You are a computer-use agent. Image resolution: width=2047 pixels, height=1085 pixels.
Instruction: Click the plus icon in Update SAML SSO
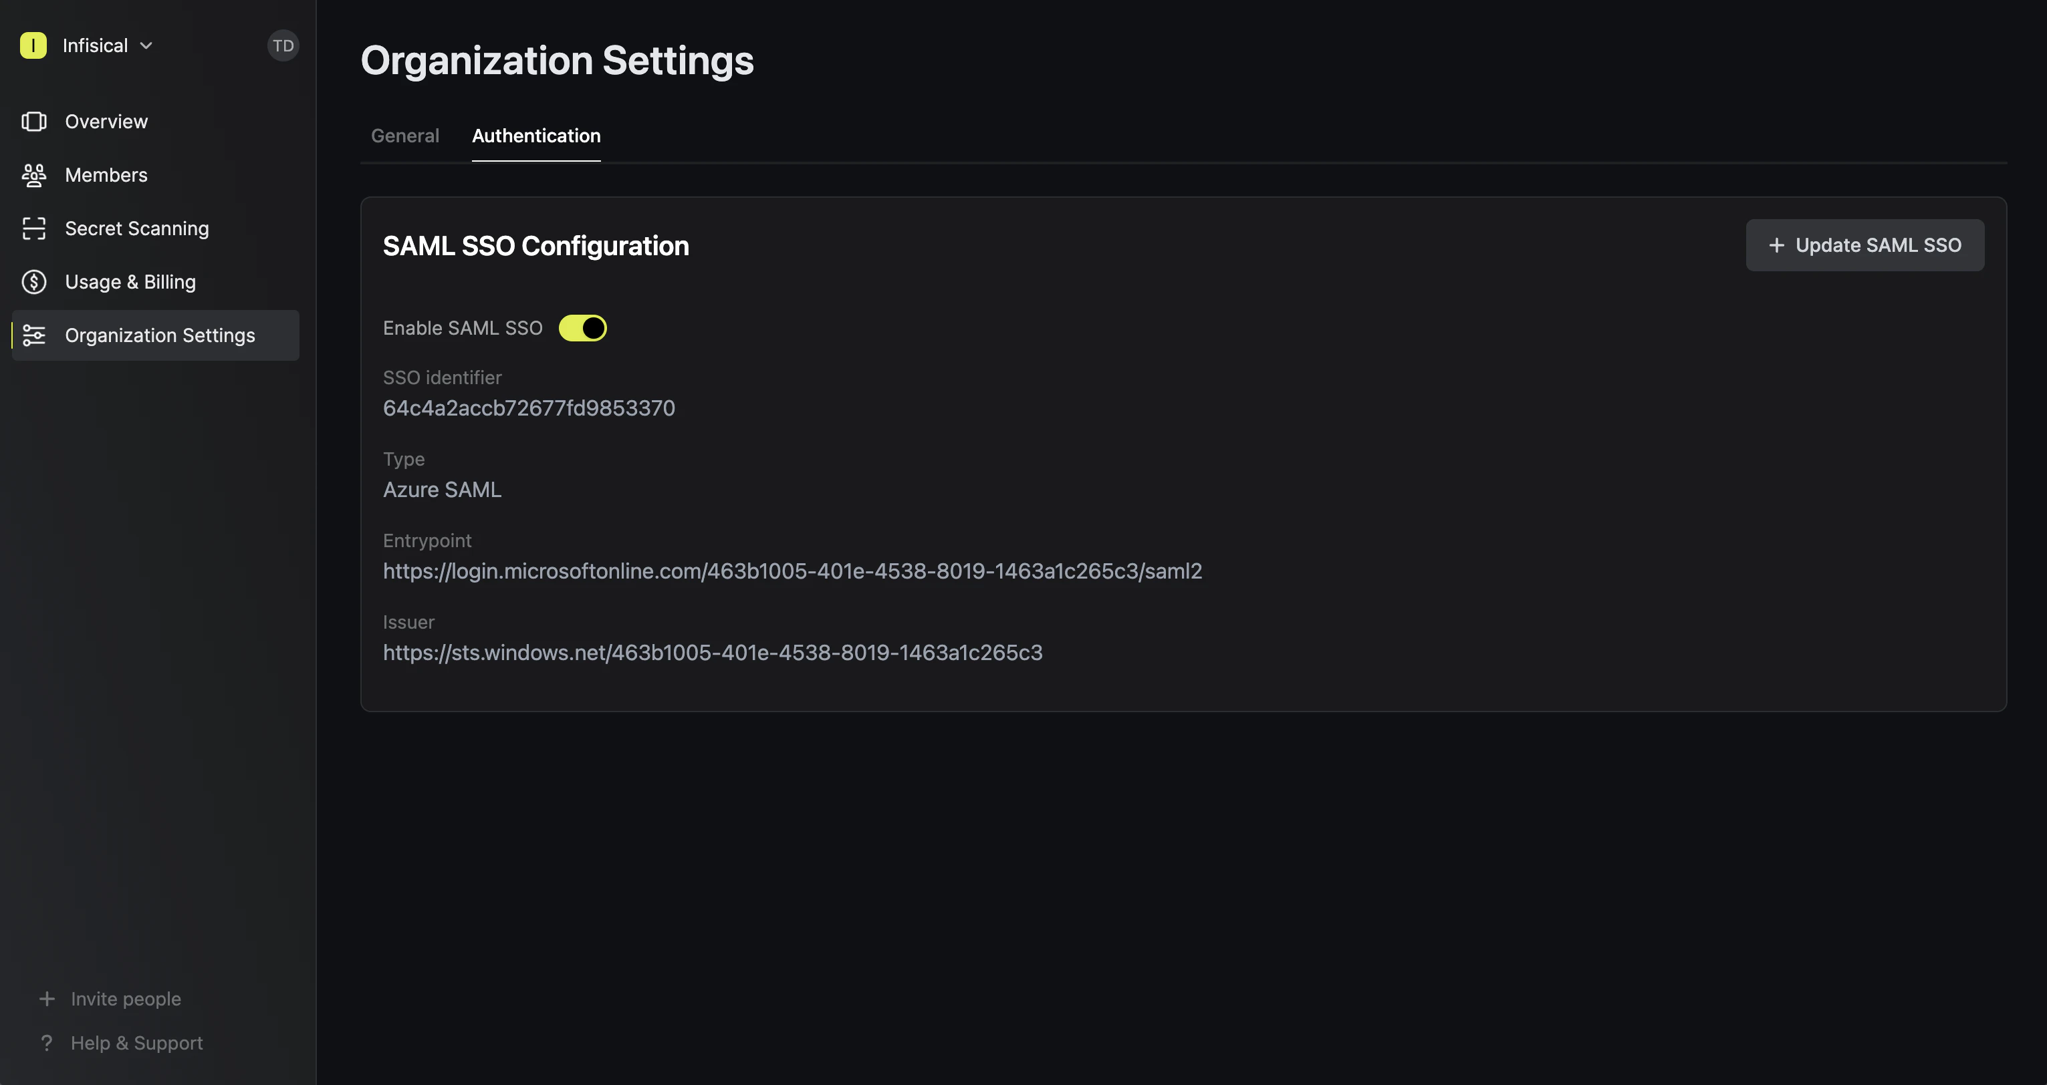pos(1777,245)
